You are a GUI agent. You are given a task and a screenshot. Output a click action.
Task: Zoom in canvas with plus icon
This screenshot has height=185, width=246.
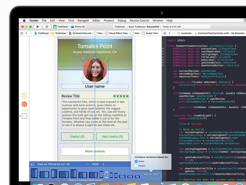point(103,164)
